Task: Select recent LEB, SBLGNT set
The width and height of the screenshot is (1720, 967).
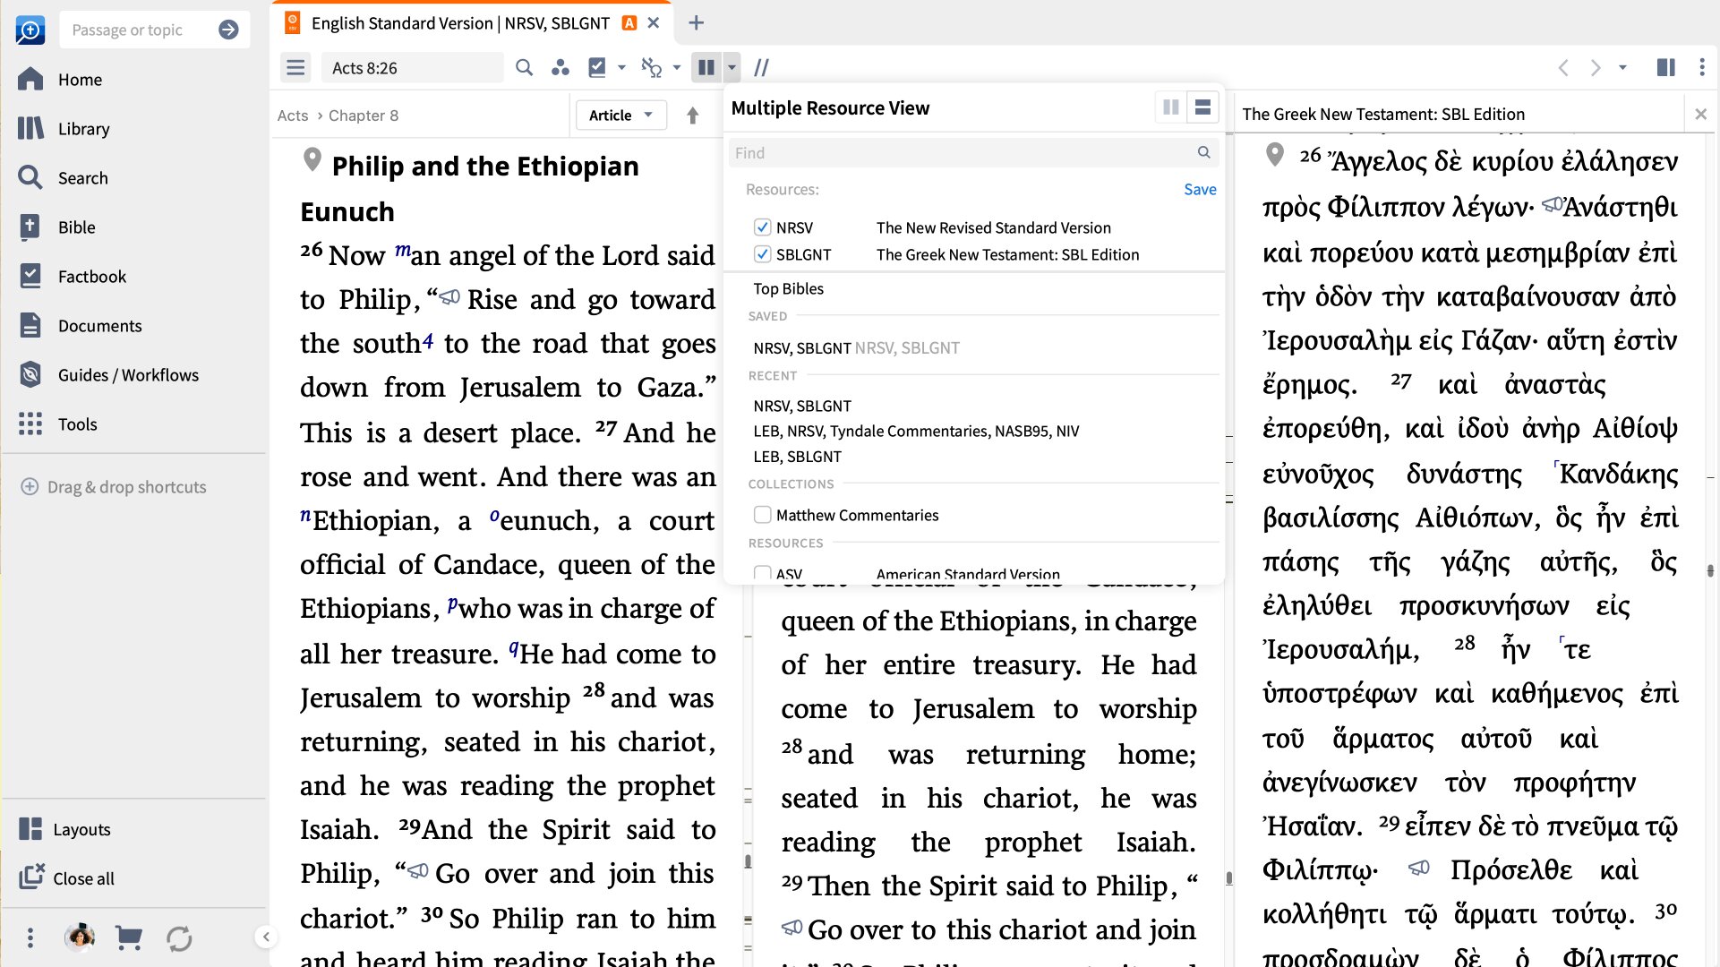Action: tap(797, 456)
